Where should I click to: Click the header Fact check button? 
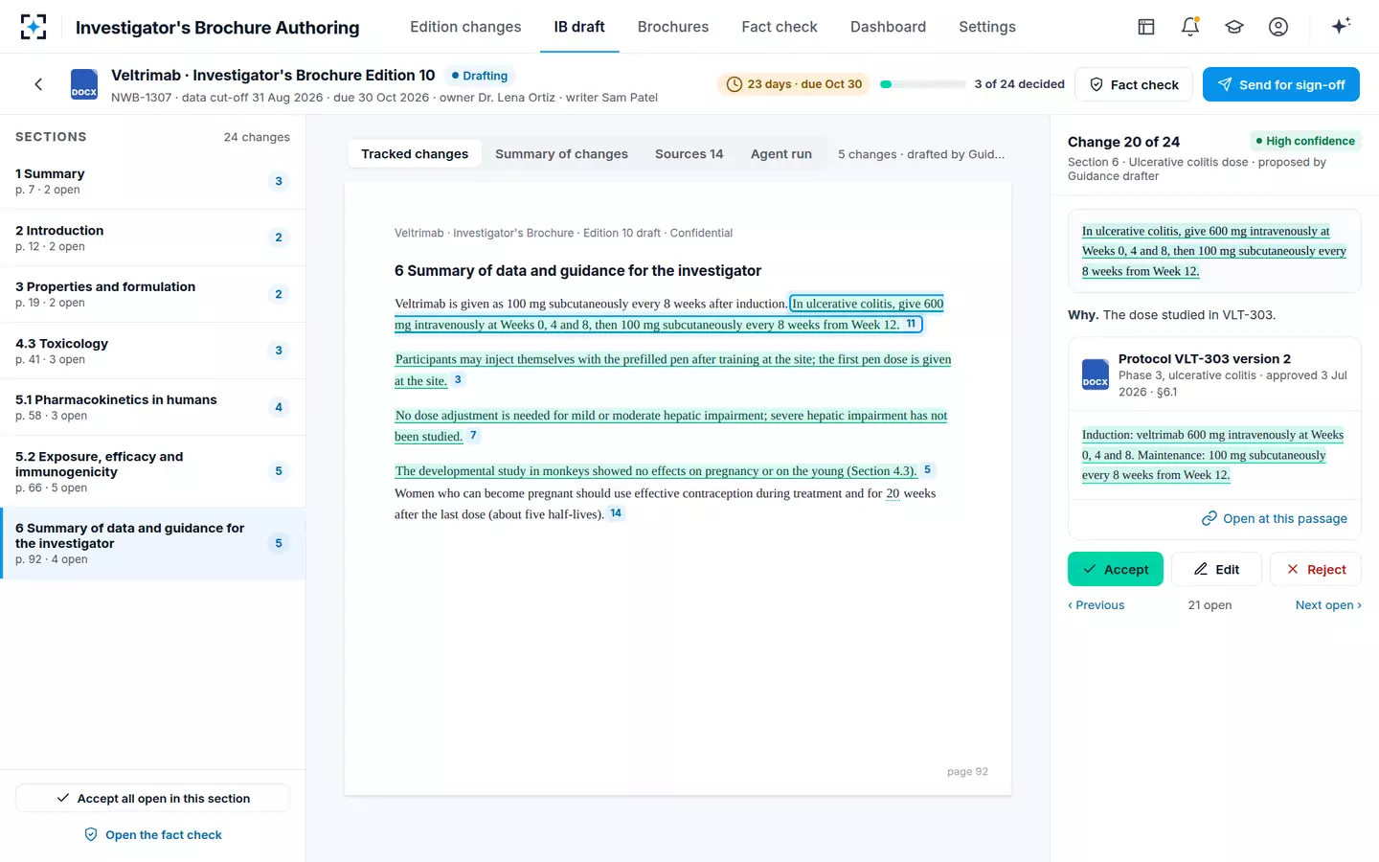1134,84
